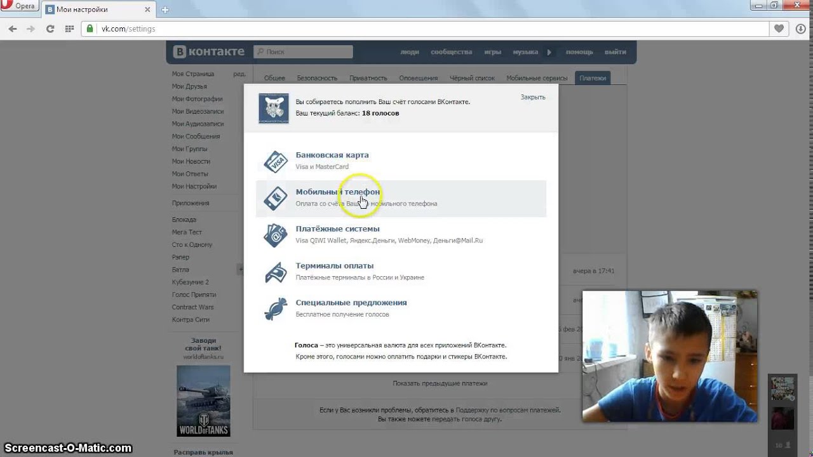Click the special offers candy icon

point(276,309)
